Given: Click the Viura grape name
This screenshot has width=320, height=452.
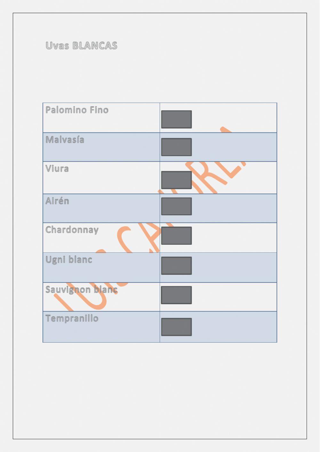Looking at the screenshot, I should [57, 169].
